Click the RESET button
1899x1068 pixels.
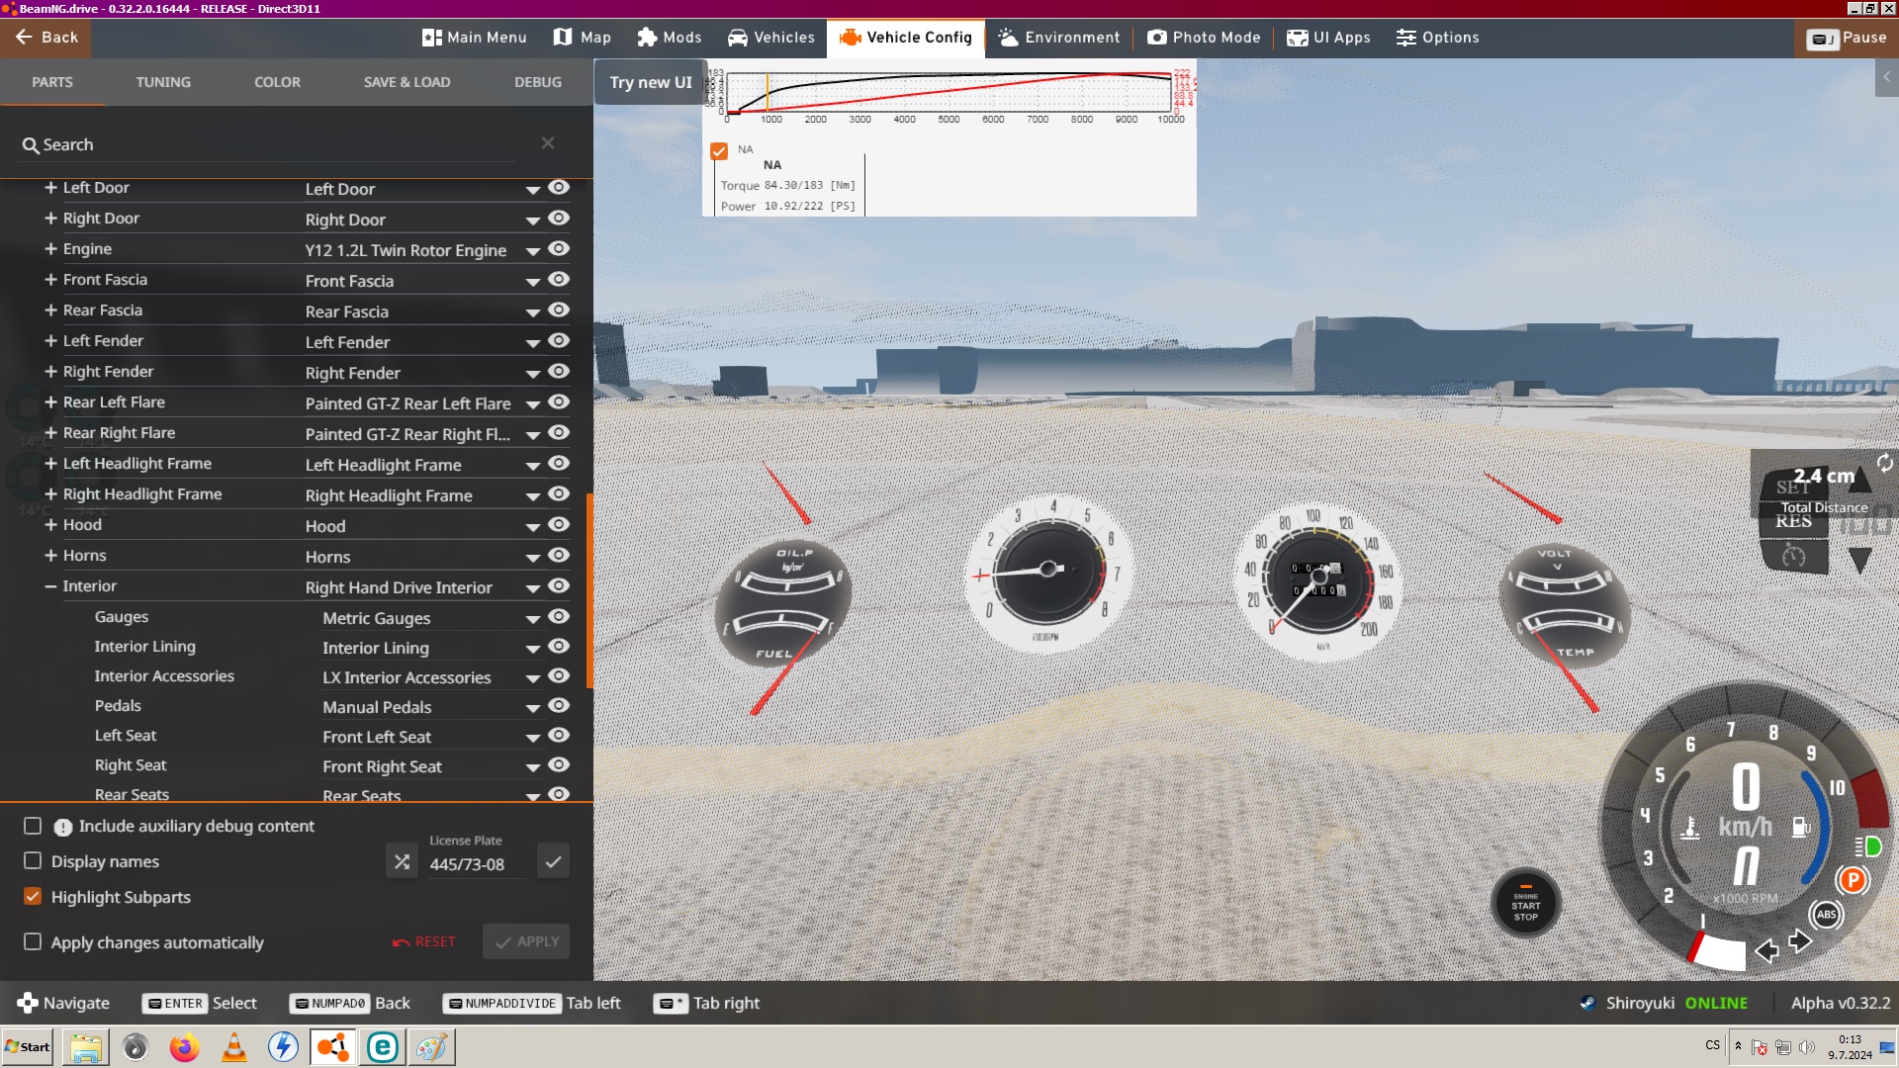[424, 942]
